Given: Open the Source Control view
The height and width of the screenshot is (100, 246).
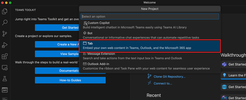Looking at the screenshot, I should tap(5, 34).
